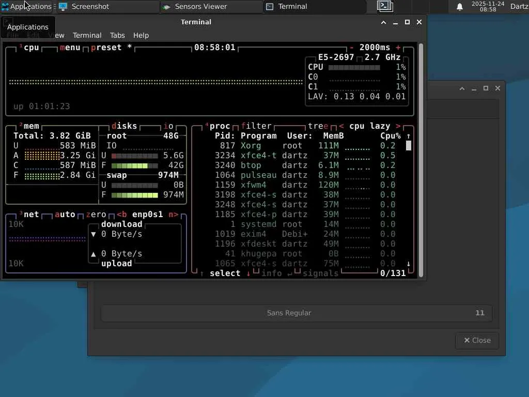Open the notification bell in top panel
This screenshot has height=397, width=529.
click(459, 6)
